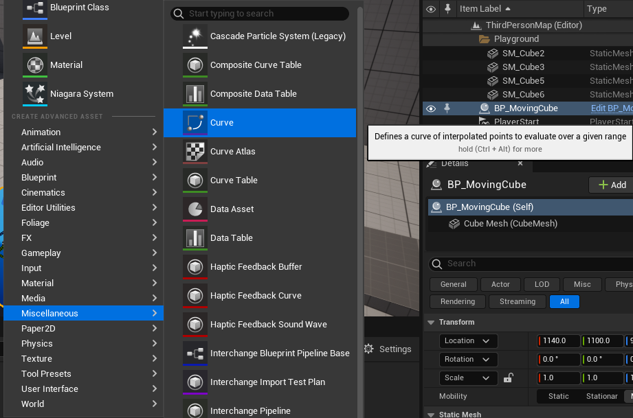Toggle the Scale lock icon

509,378
